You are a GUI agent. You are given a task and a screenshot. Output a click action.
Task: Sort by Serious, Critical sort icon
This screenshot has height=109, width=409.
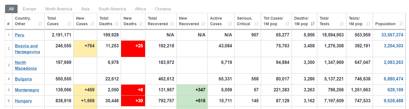click(256, 24)
